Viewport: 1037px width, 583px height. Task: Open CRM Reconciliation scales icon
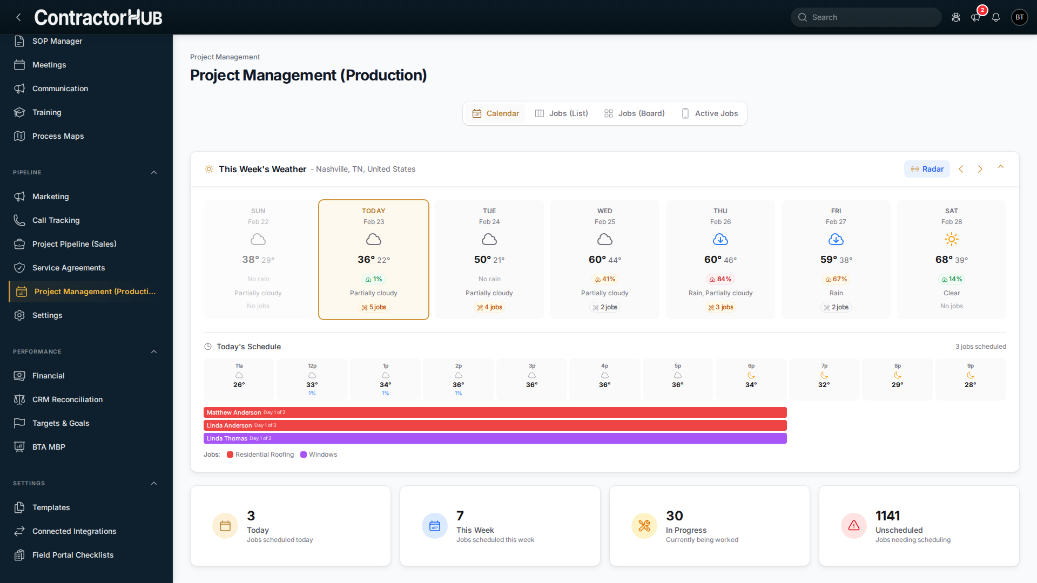click(x=19, y=399)
